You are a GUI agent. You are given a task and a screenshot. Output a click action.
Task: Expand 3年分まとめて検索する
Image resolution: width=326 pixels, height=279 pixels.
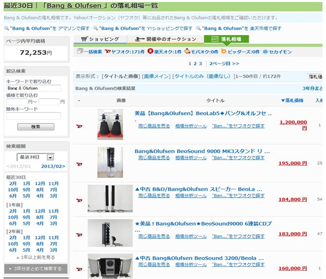coord(36,268)
